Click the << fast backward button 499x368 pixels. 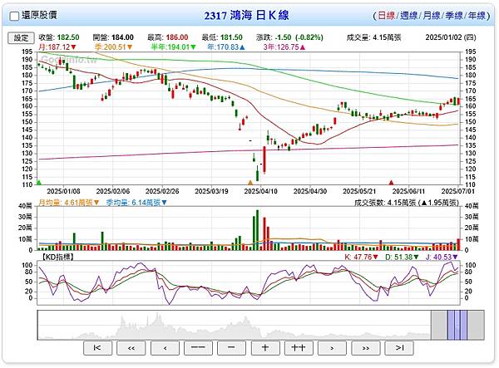(131, 348)
